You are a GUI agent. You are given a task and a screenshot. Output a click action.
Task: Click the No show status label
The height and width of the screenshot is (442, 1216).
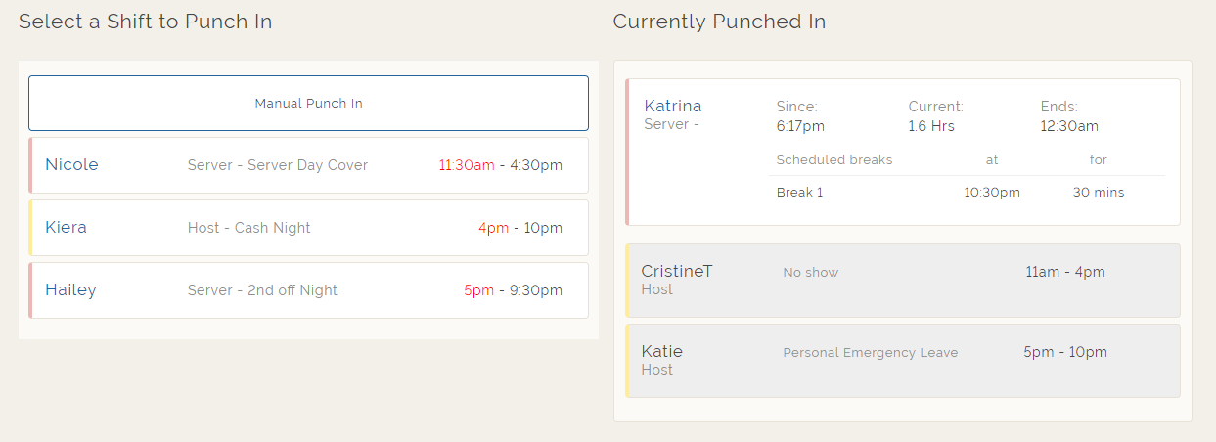tap(811, 273)
